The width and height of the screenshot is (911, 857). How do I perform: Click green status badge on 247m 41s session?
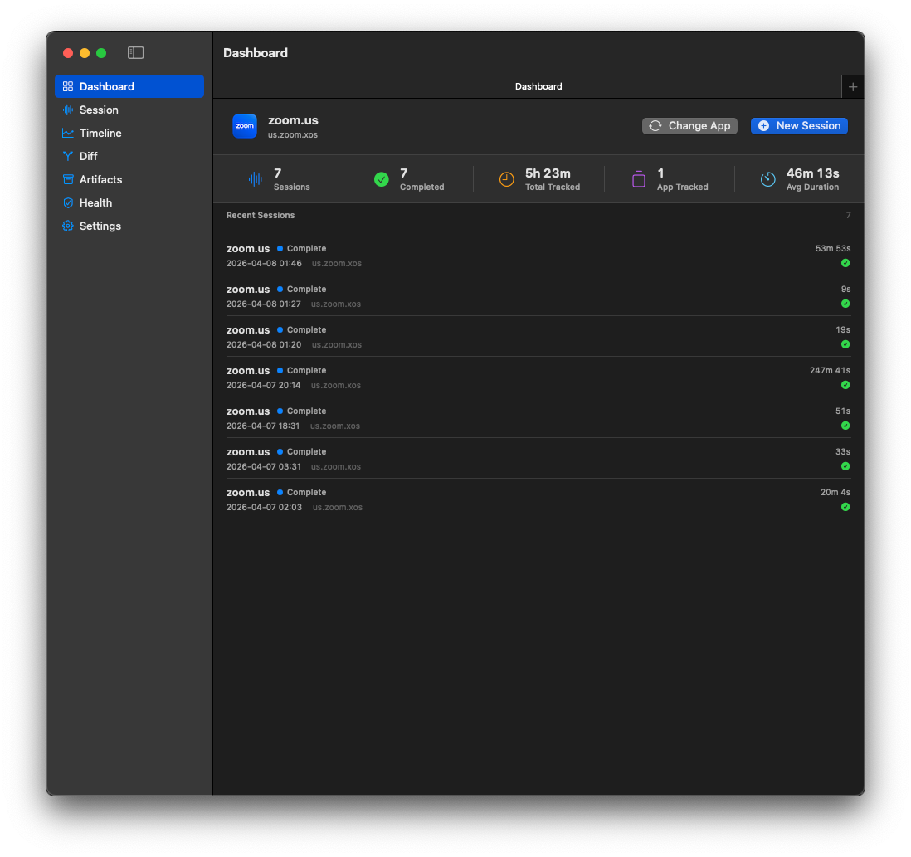coord(845,385)
